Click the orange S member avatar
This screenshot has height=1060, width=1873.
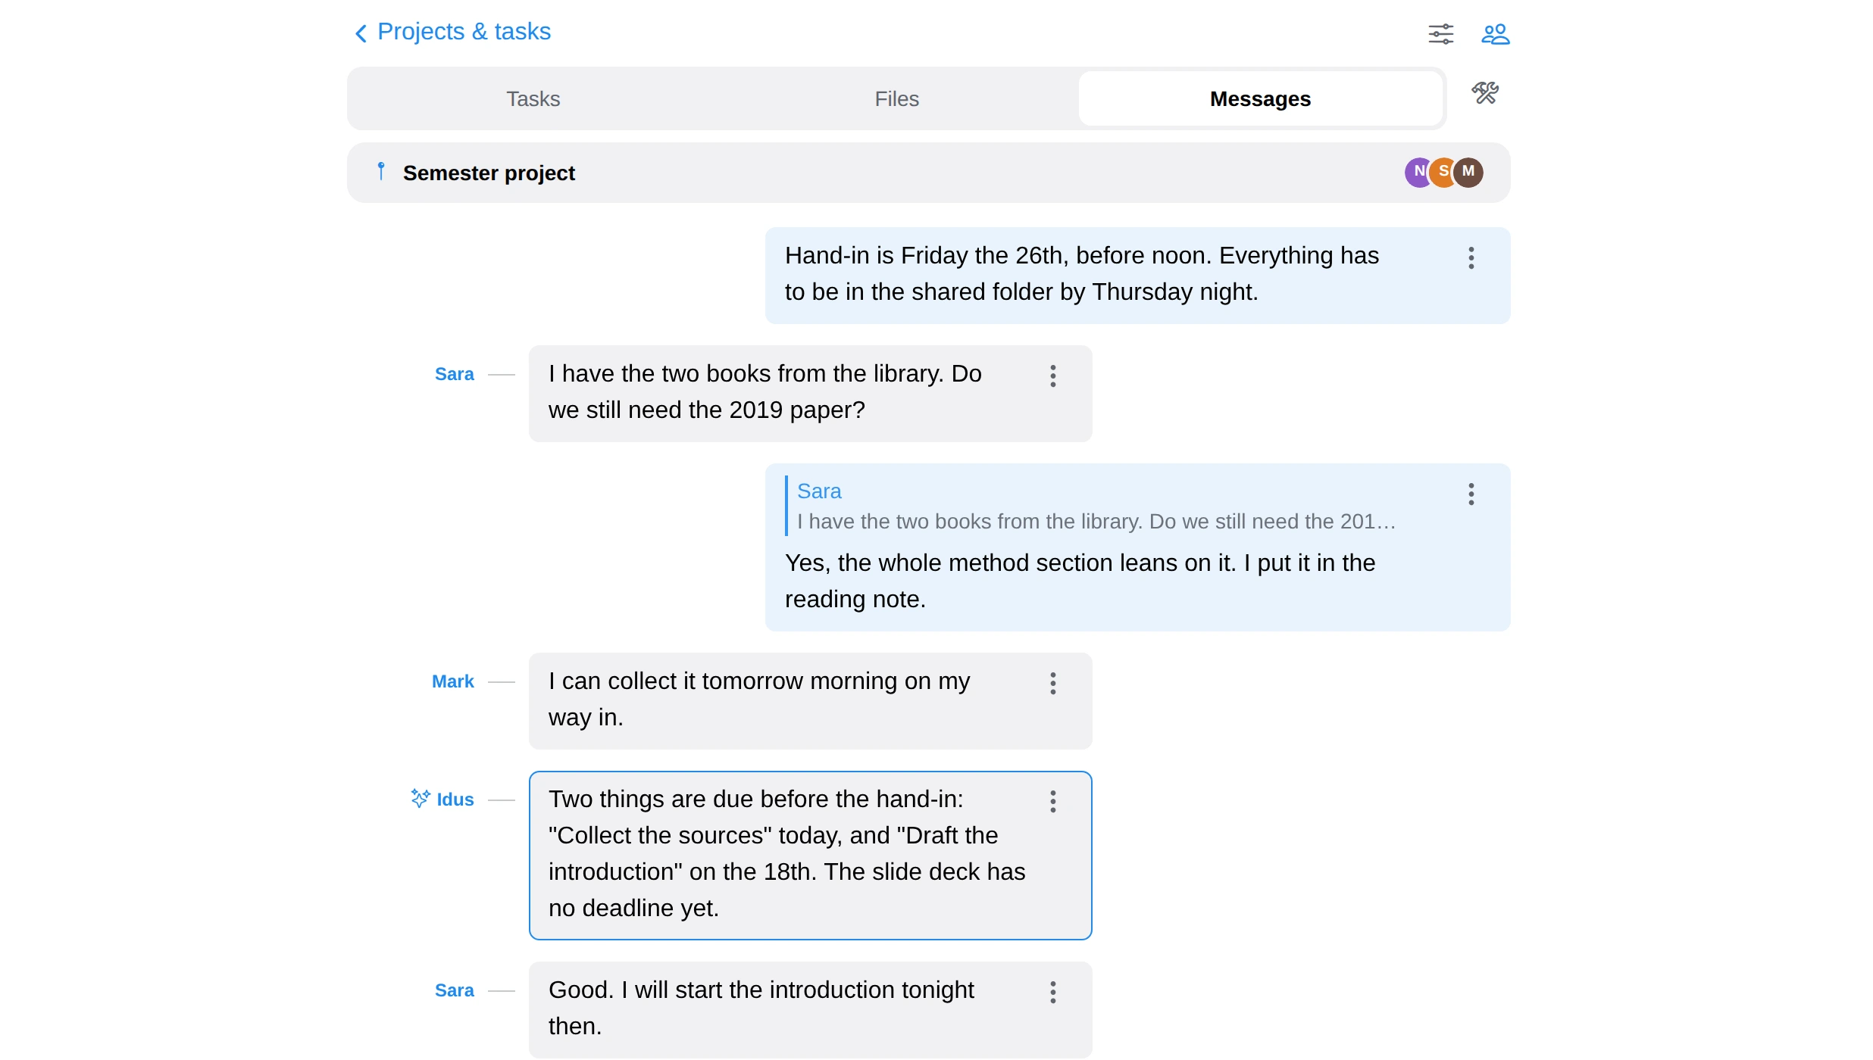pos(1442,172)
